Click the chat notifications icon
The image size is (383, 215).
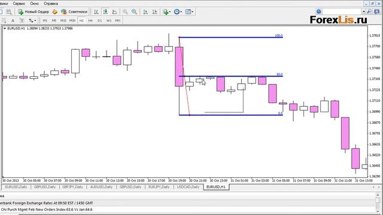point(377,11)
